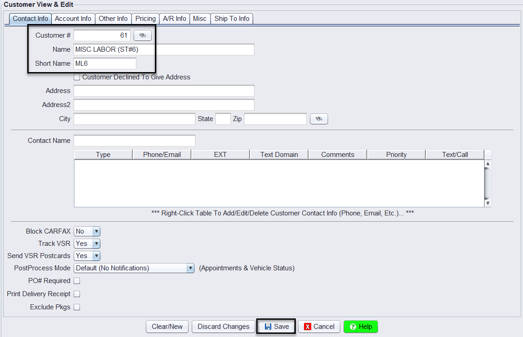Click the zip code lookup binoculars icon

[319, 119]
